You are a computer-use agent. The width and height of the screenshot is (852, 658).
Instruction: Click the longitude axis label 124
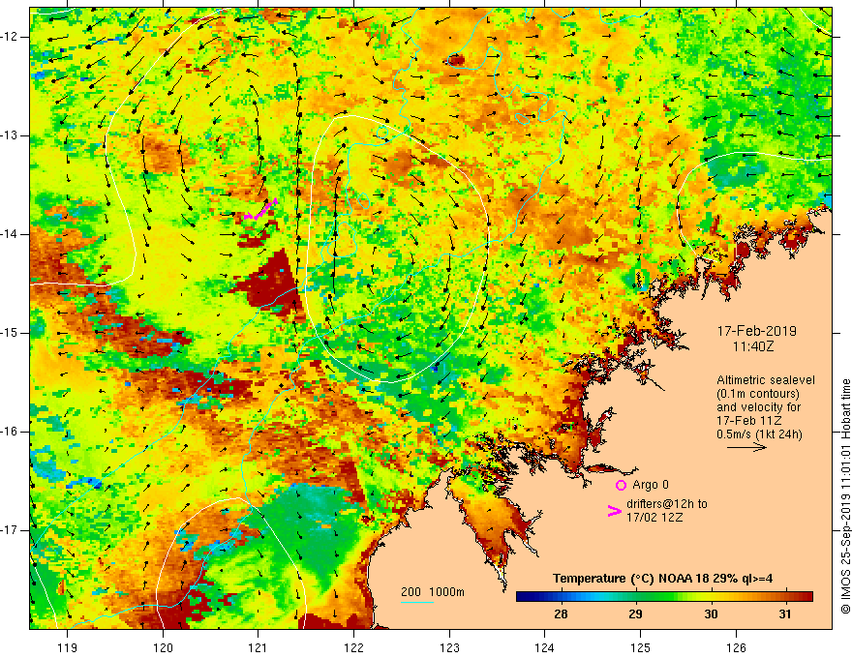pyautogui.click(x=545, y=648)
